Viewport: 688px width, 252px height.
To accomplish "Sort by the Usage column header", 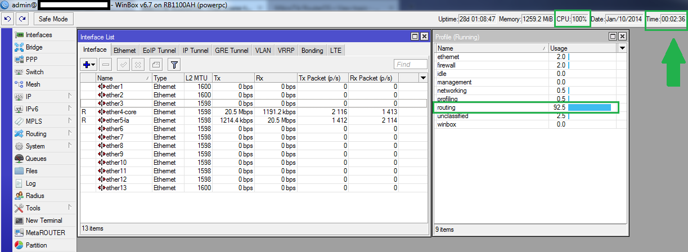I will tap(583, 48).
